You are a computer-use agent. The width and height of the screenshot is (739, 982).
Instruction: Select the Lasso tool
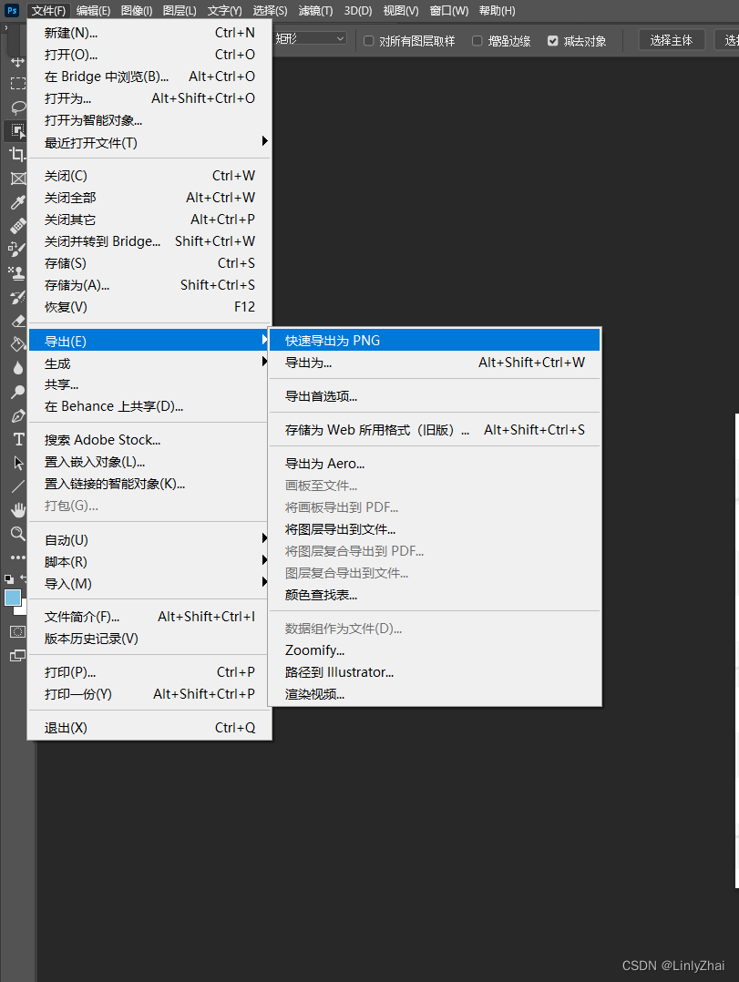pos(17,107)
